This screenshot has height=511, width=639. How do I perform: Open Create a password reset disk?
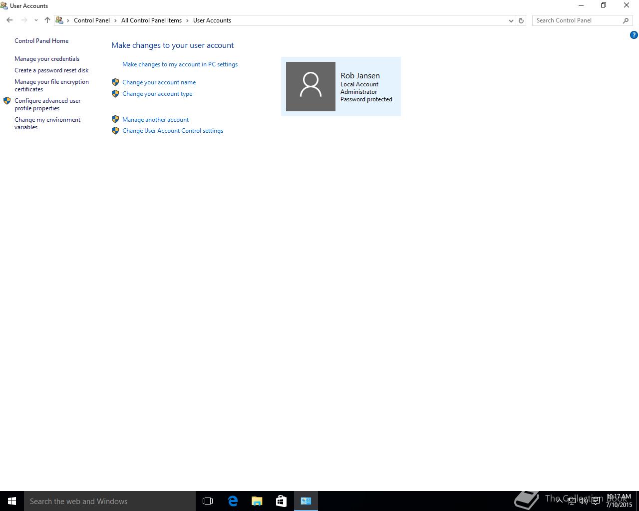click(x=51, y=70)
